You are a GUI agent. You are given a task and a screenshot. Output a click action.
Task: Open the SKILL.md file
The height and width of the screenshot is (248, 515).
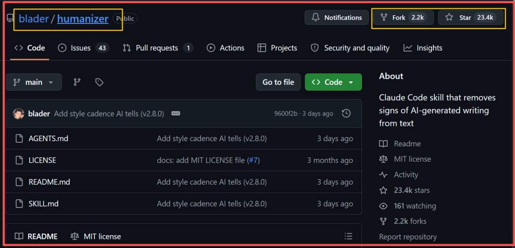click(43, 204)
